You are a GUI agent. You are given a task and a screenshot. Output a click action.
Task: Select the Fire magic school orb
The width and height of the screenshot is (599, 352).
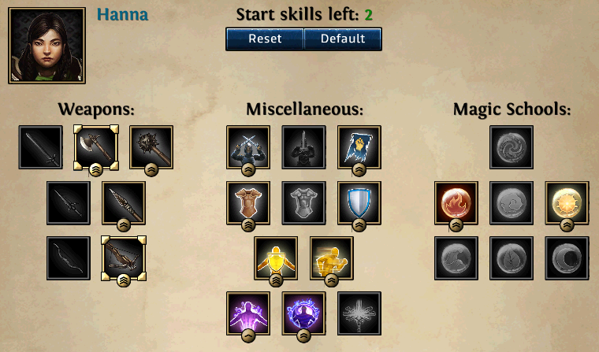point(456,202)
